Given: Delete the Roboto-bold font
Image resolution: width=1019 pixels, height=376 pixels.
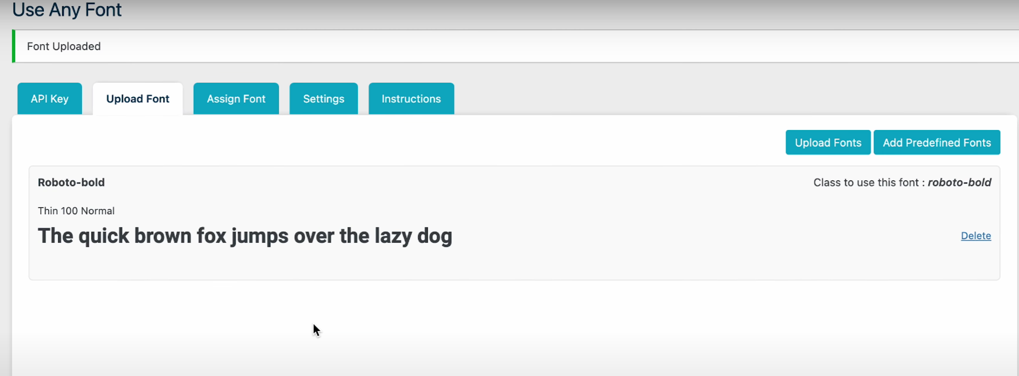Looking at the screenshot, I should coord(976,236).
